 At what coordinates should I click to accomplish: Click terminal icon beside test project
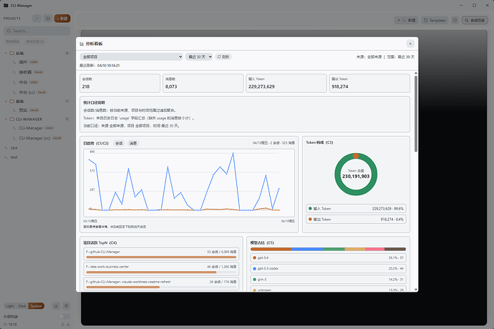tap(6, 157)
